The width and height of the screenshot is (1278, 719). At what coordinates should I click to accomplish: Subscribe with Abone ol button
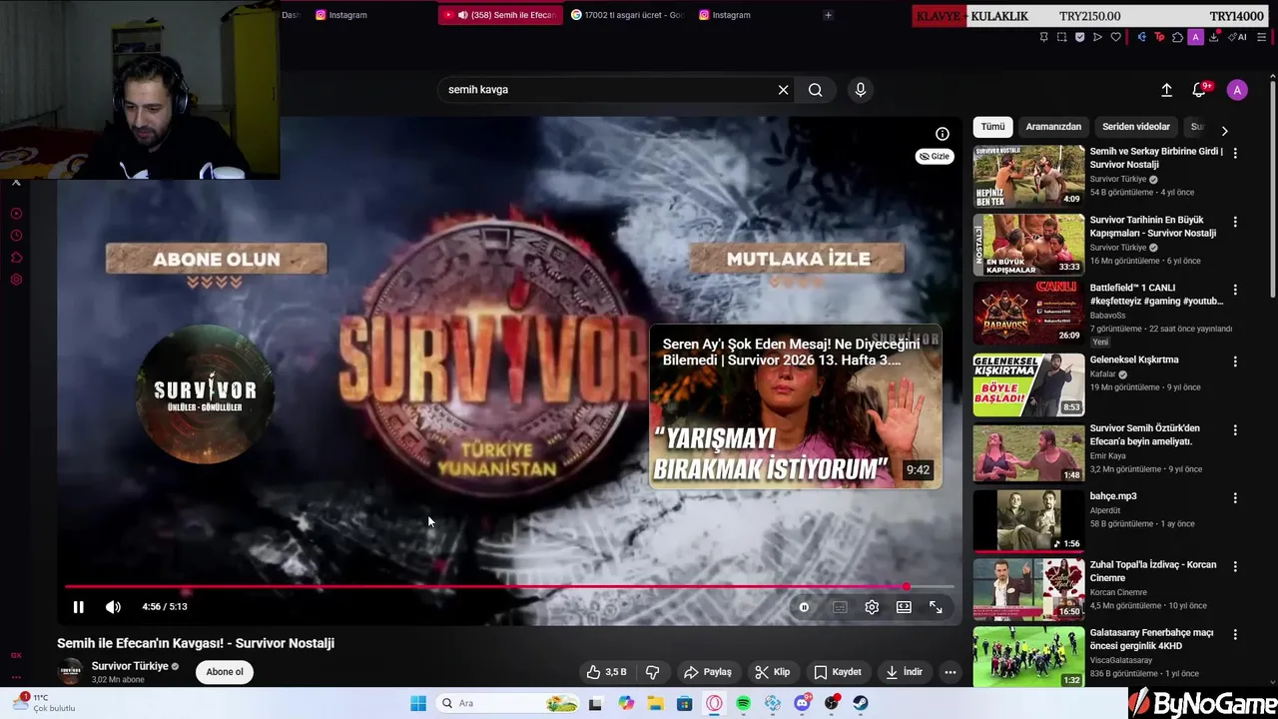click(x=225, y=672)
